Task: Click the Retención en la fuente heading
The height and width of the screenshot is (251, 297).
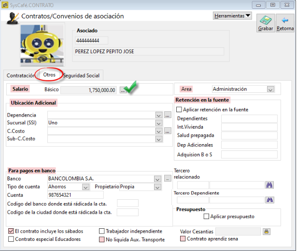Action: pyautogui.click(x=202, y=100)
